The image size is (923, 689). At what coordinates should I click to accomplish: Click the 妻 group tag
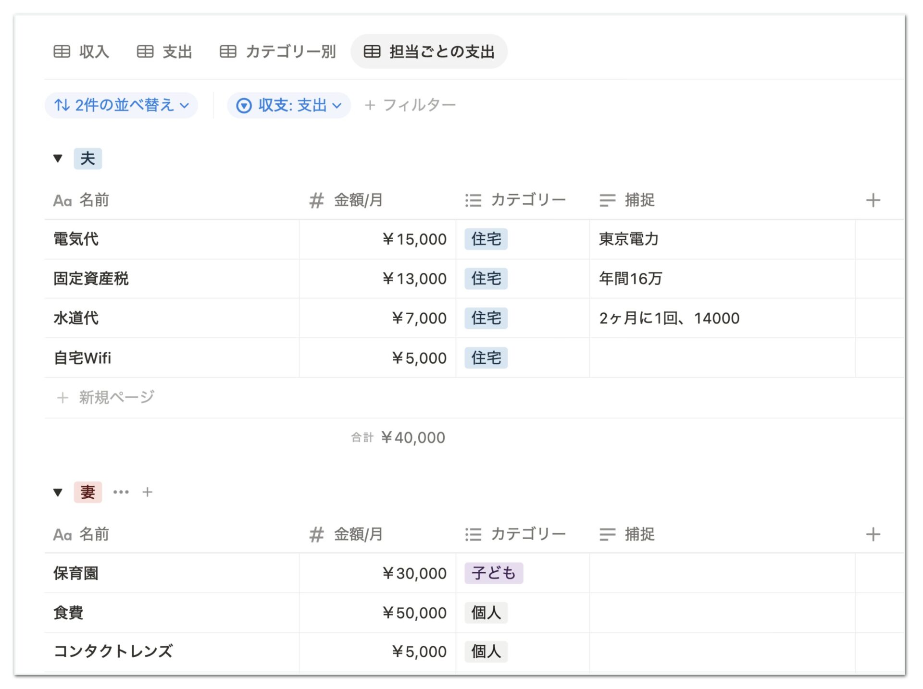(87, 492)
